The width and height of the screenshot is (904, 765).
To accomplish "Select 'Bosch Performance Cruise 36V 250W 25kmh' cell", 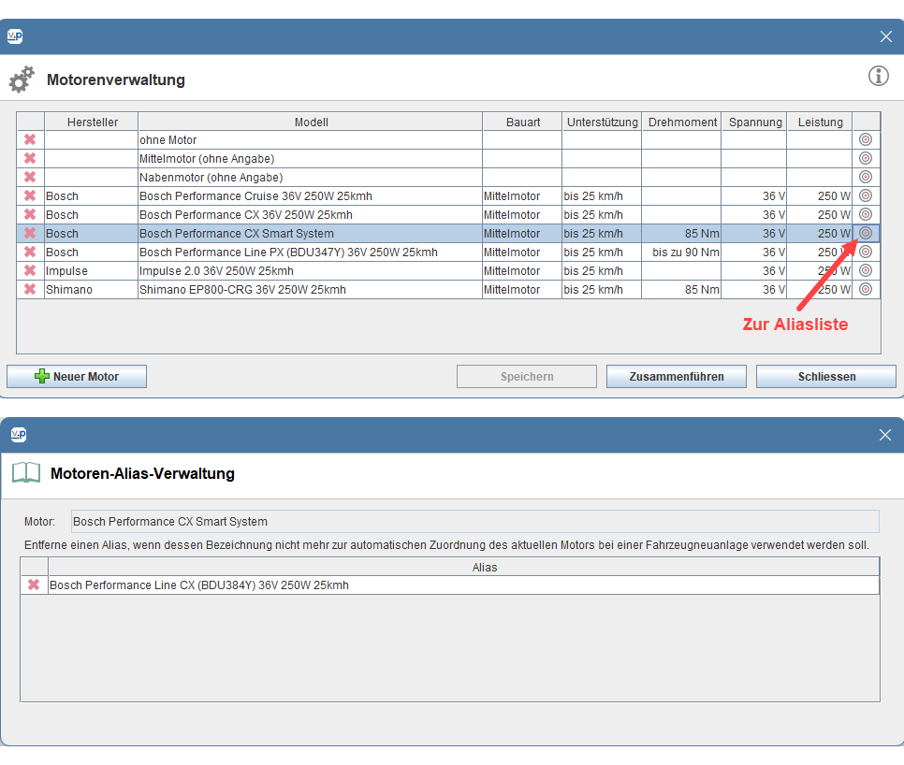I will point(310,195).
